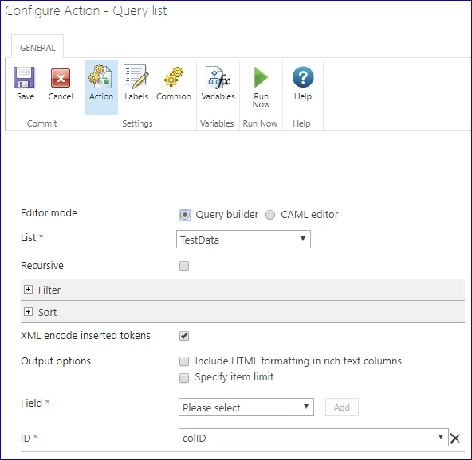
Task: Toggle the Recursive checkbox
Action: point(184,266)
